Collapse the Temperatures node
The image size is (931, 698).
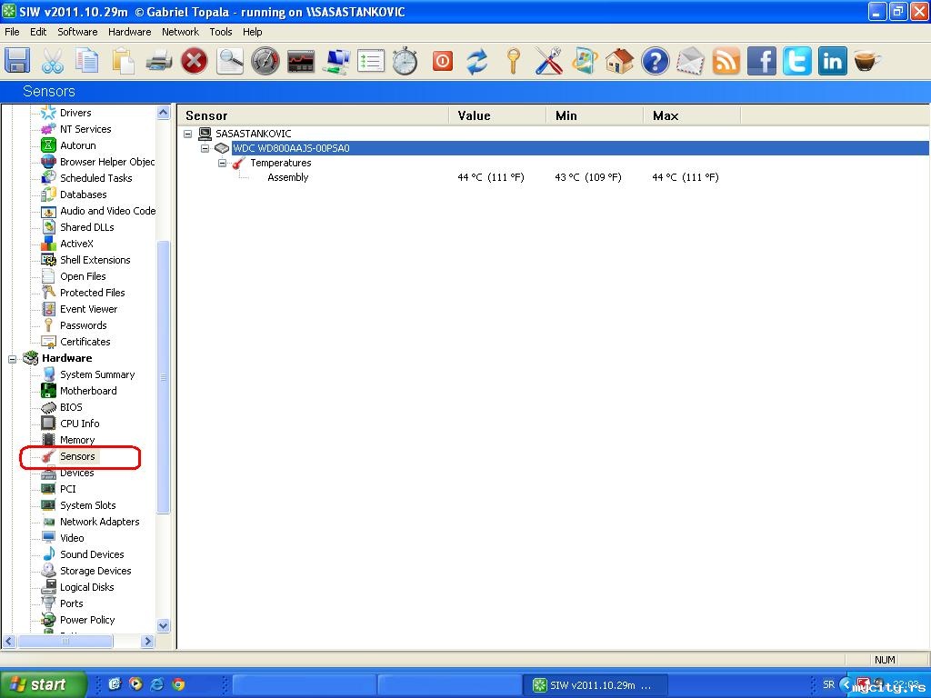[x=222, y=163]
